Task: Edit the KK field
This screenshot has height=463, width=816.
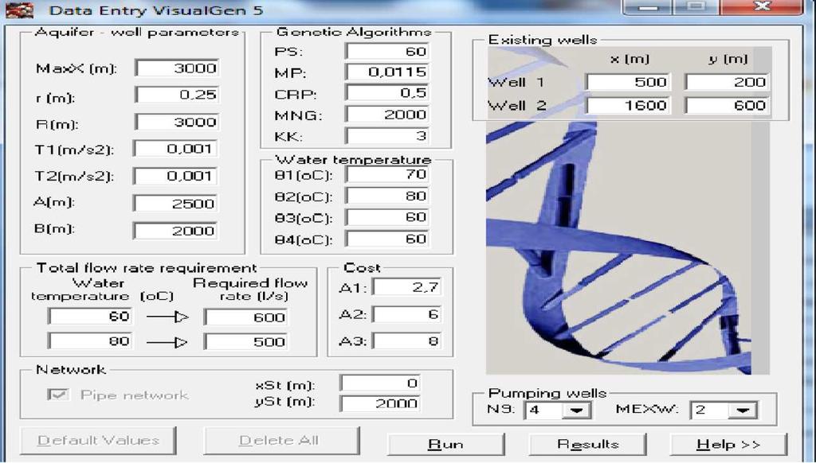Action: point(387,136)
